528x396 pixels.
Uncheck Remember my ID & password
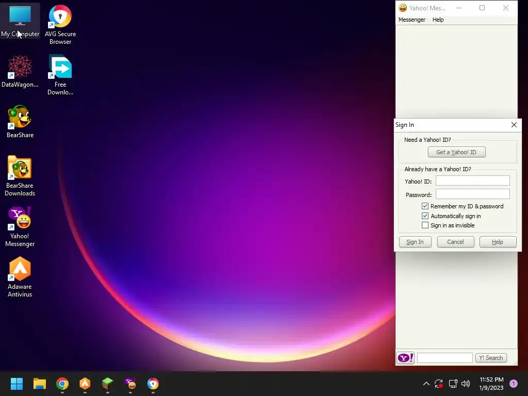(425, 206)
